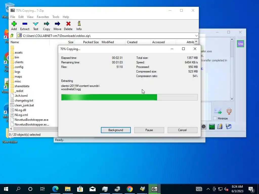Click the Extract toolbar icon
259x194 pixels.
pyautogui.click(x=25, y=24)
